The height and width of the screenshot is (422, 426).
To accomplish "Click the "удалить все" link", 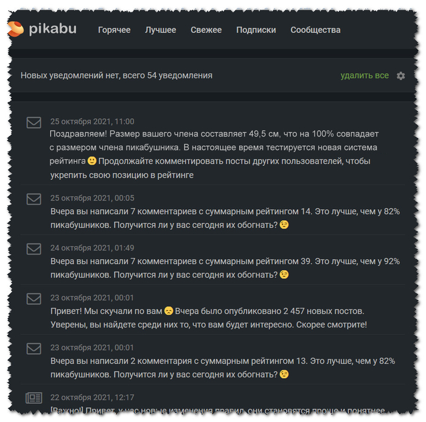I will click(x=365, y=76).
